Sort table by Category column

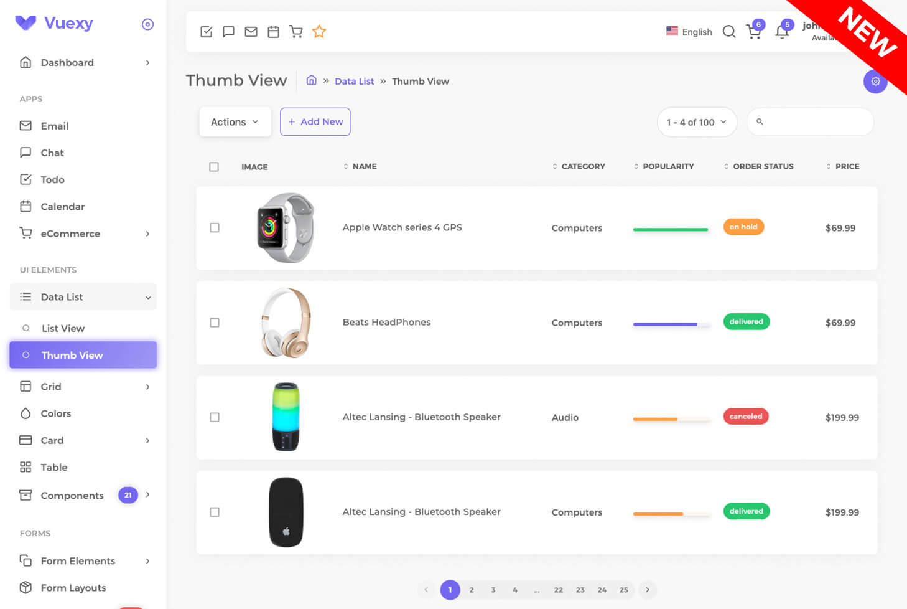[579, 166]
